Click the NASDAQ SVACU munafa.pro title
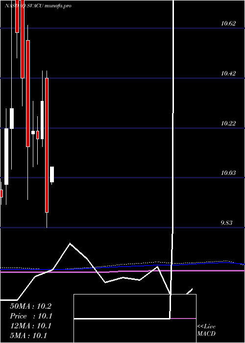This screenshot has width=245, height=343. (38, 6)
